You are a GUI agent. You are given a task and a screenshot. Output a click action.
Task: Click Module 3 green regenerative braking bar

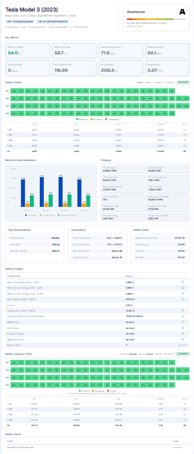click(x=70, y=200)
